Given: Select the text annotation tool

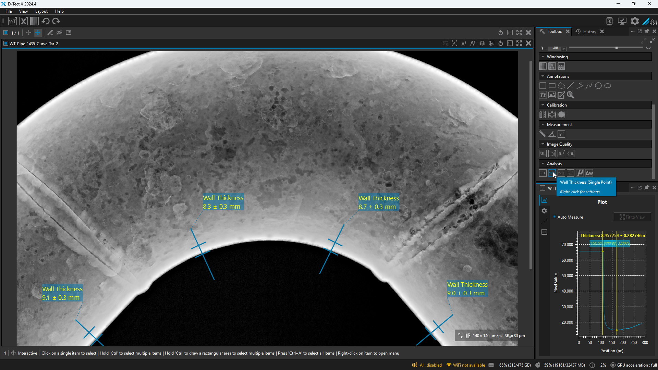Looking at the screenshot, I should coord(543,95).
